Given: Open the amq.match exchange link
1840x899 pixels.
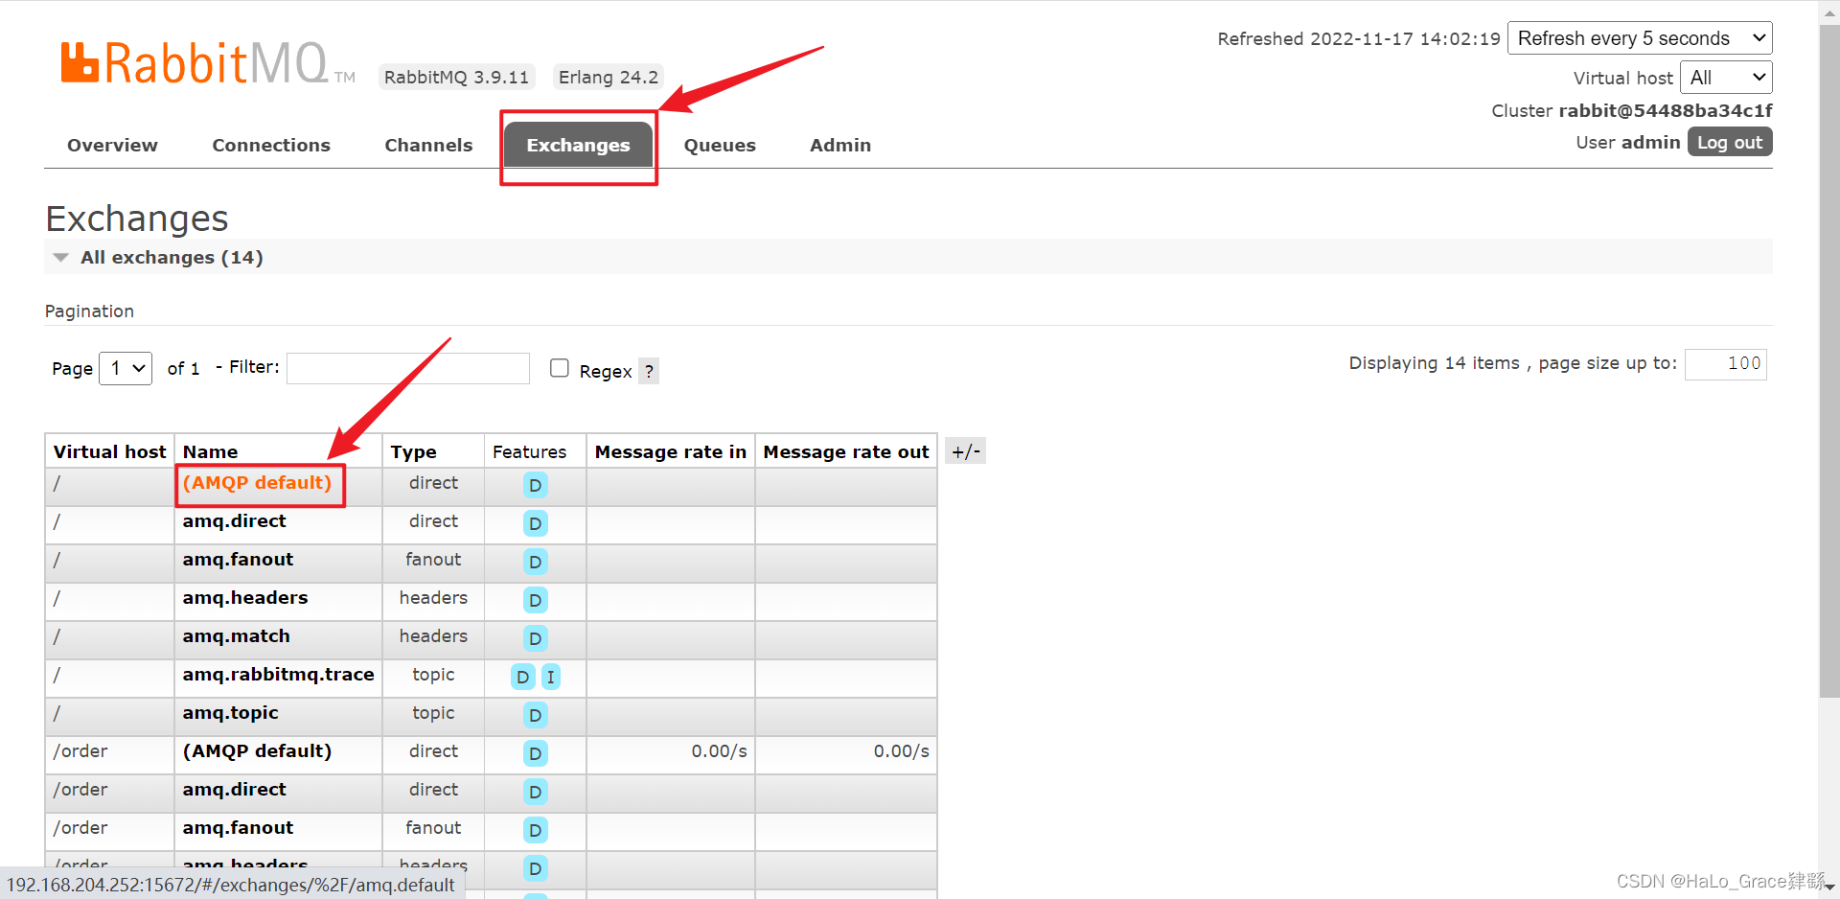Looking at the screenshot, I should coord(237,635).
